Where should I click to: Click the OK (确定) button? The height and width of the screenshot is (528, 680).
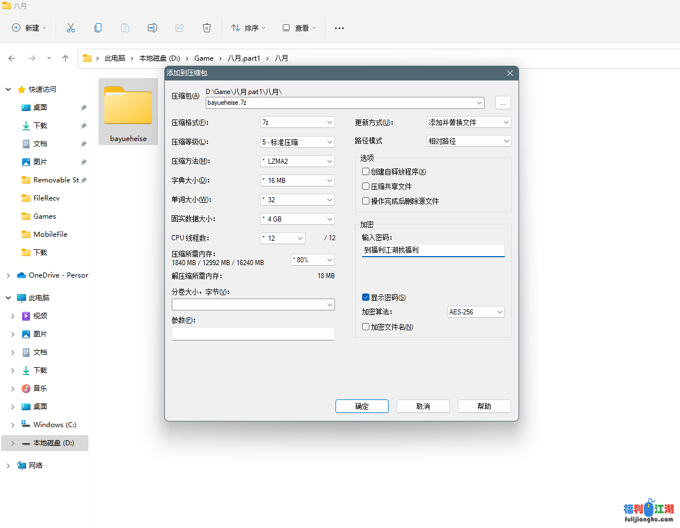click(x=362, y=406)
